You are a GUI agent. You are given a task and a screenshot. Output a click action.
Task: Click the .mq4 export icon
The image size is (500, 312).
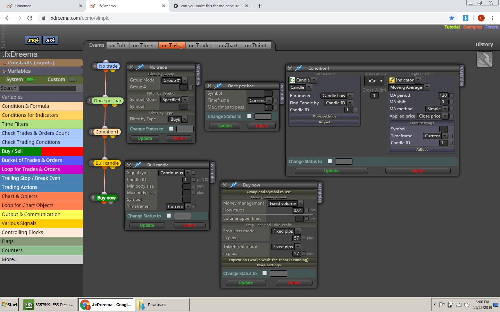click(x=33, y=40)
